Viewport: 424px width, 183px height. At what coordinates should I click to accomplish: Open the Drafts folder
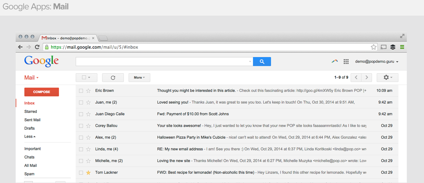[x=29, y=128]
